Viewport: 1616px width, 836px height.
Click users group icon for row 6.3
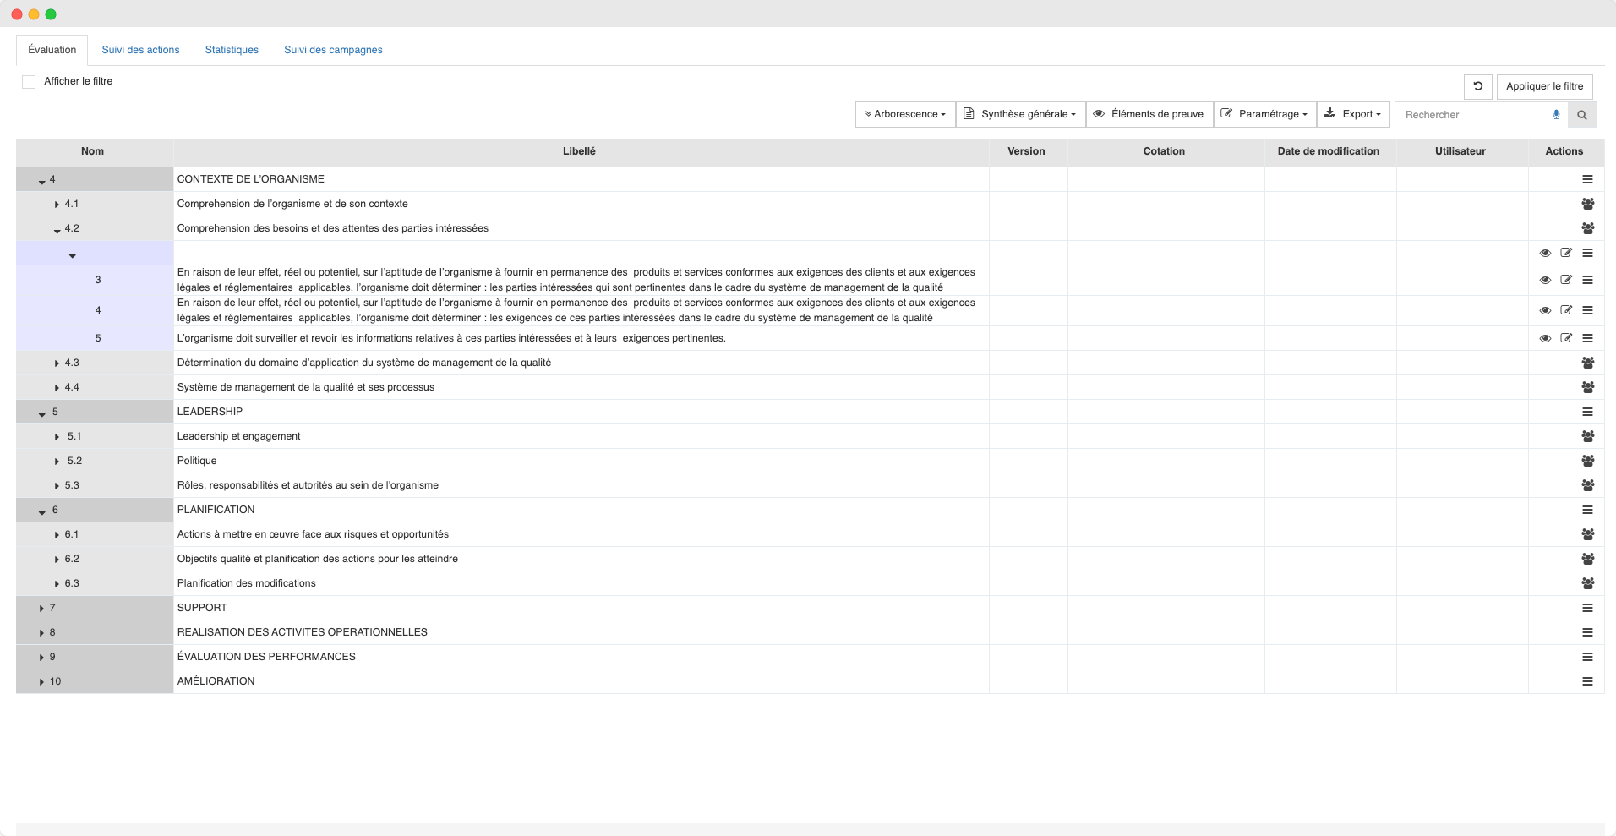pyautogui.click(x=1587, y=583)
